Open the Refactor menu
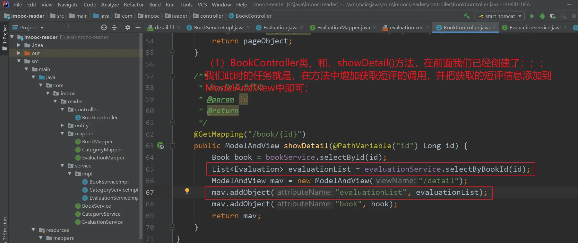This screenshot has width=578, height=243. point(134,5)
